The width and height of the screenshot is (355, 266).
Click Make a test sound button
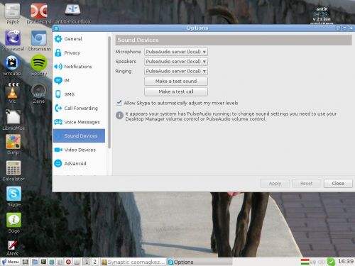[x=176, y=81]
